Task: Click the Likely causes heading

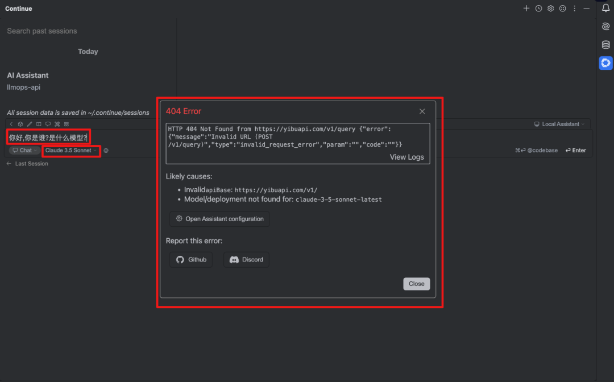Action: (x=189, y=177)
